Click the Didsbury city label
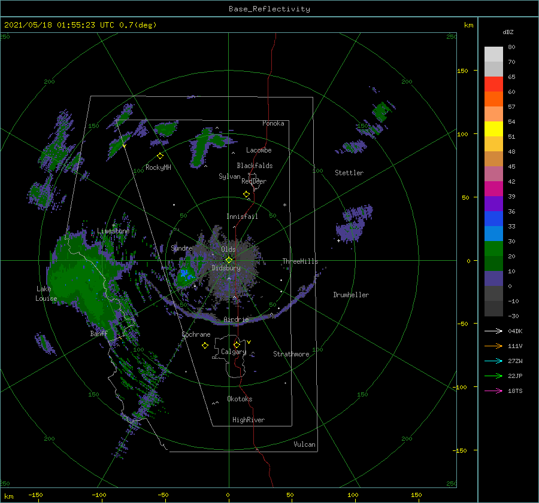539x503 pixels. pyautogui.click(x=226, y=268)
